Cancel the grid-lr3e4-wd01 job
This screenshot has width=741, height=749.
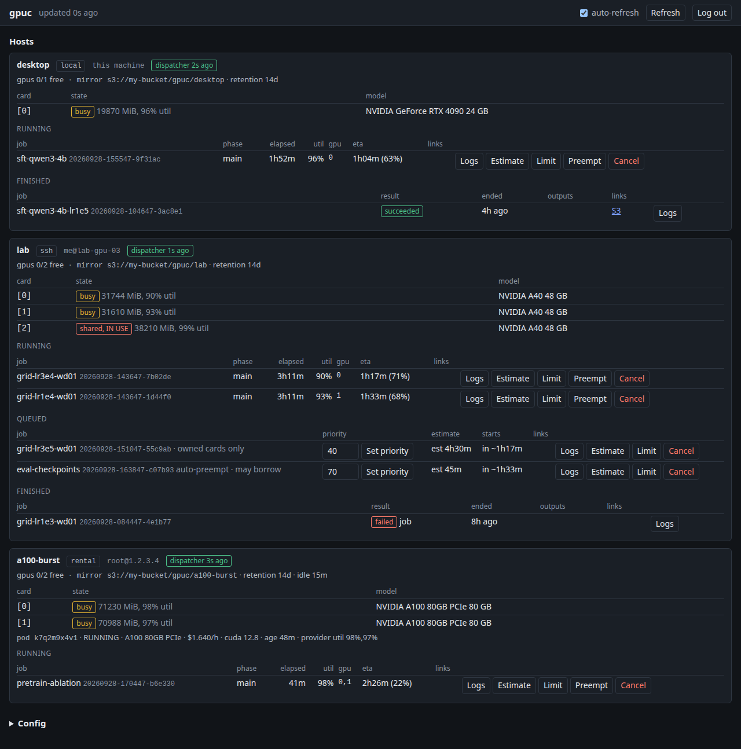coord(632,379)
